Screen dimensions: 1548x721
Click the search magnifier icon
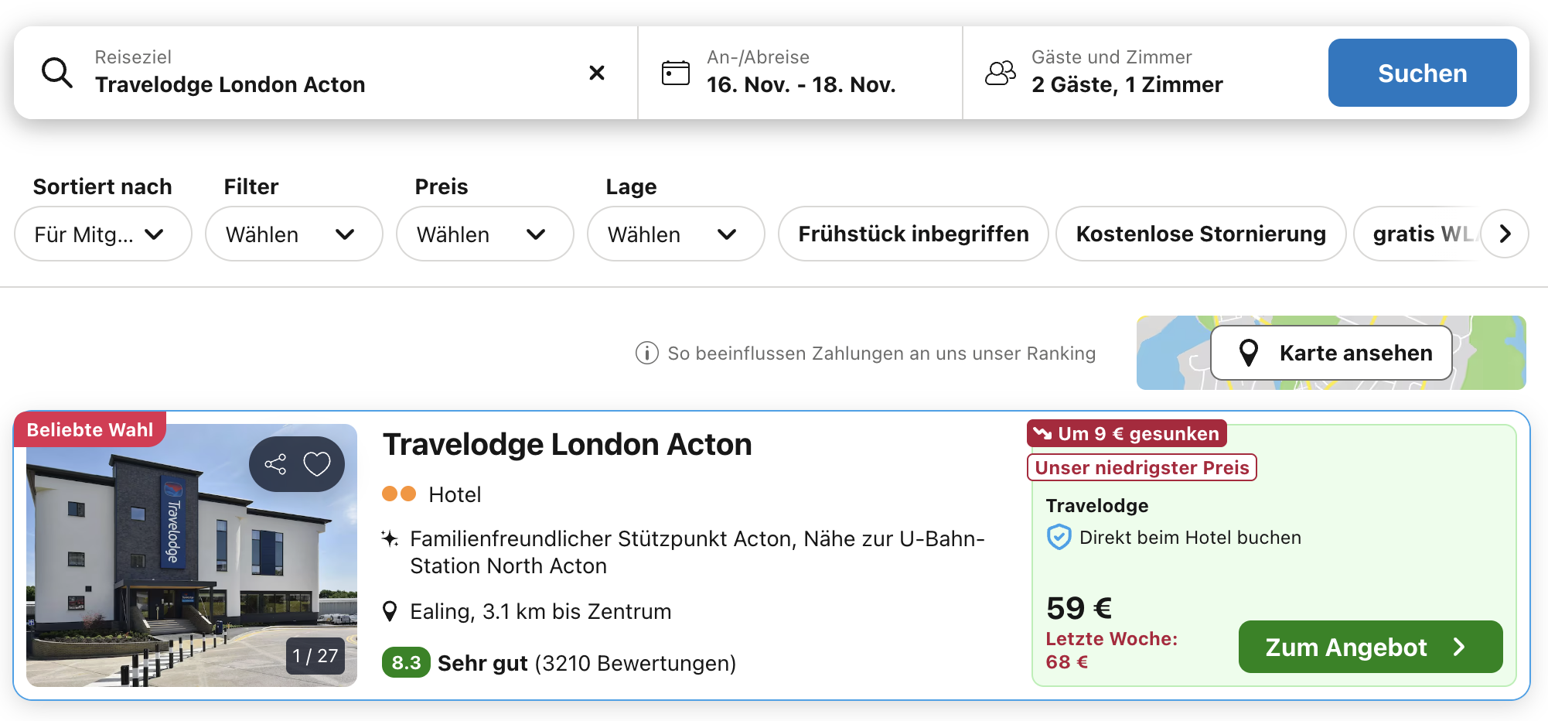57,73
